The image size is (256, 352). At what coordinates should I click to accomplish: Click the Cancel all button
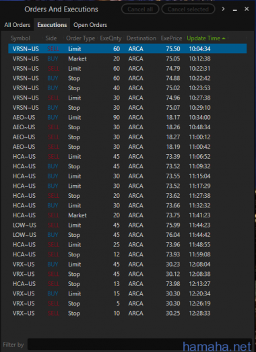(140, 9)
